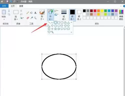Choose the heart shape in gallery

(x=49, y=32)
